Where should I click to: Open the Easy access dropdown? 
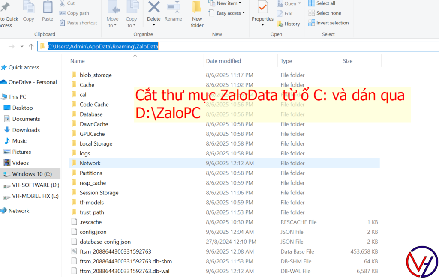[x=231, y=13]
